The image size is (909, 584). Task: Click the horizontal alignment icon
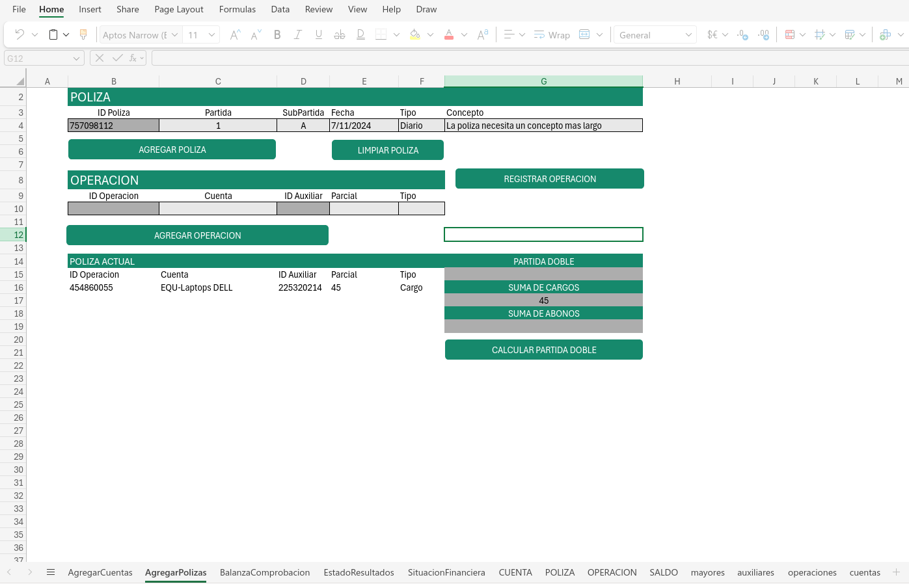pyautogui.click(x=509, y=34)
